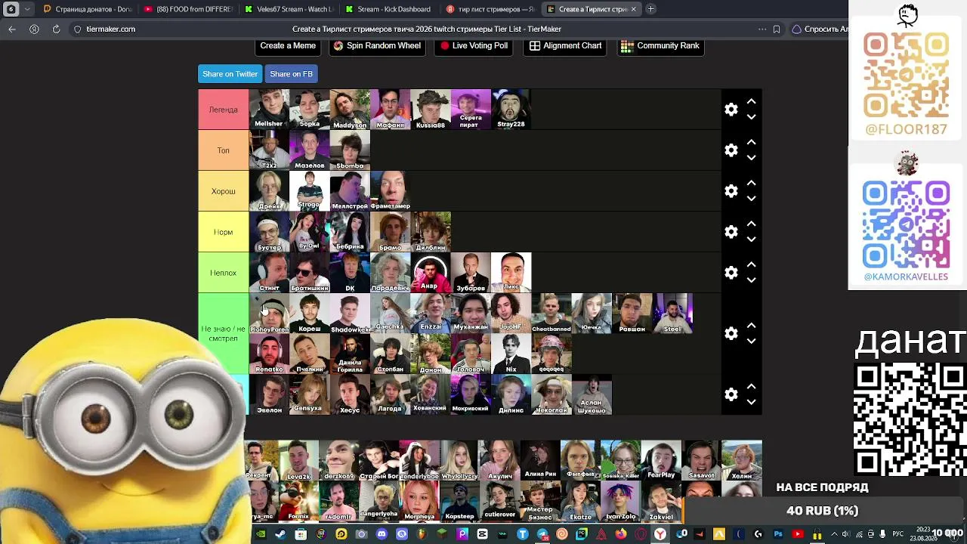Open the NVIDIA app in the taskbar
This screenshot has width=967, height=544.
(x=261, y=534)
